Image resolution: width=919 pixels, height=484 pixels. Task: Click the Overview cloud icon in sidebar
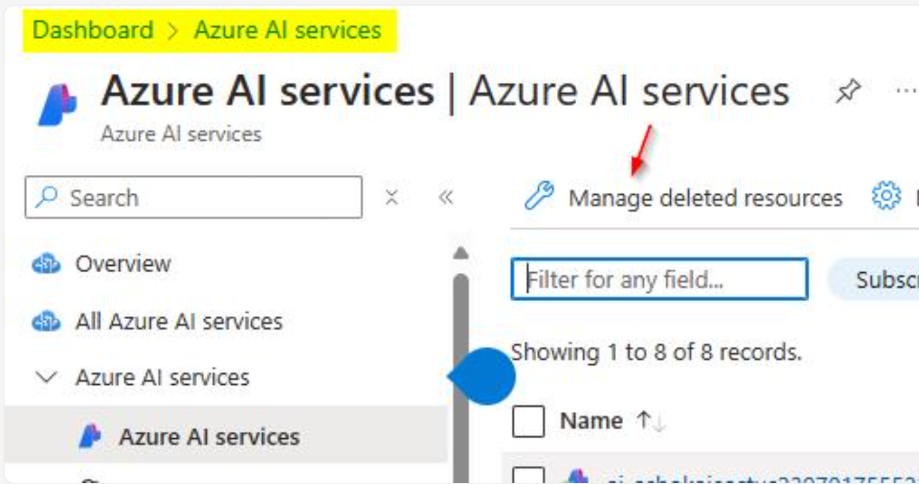coord(46,264)
